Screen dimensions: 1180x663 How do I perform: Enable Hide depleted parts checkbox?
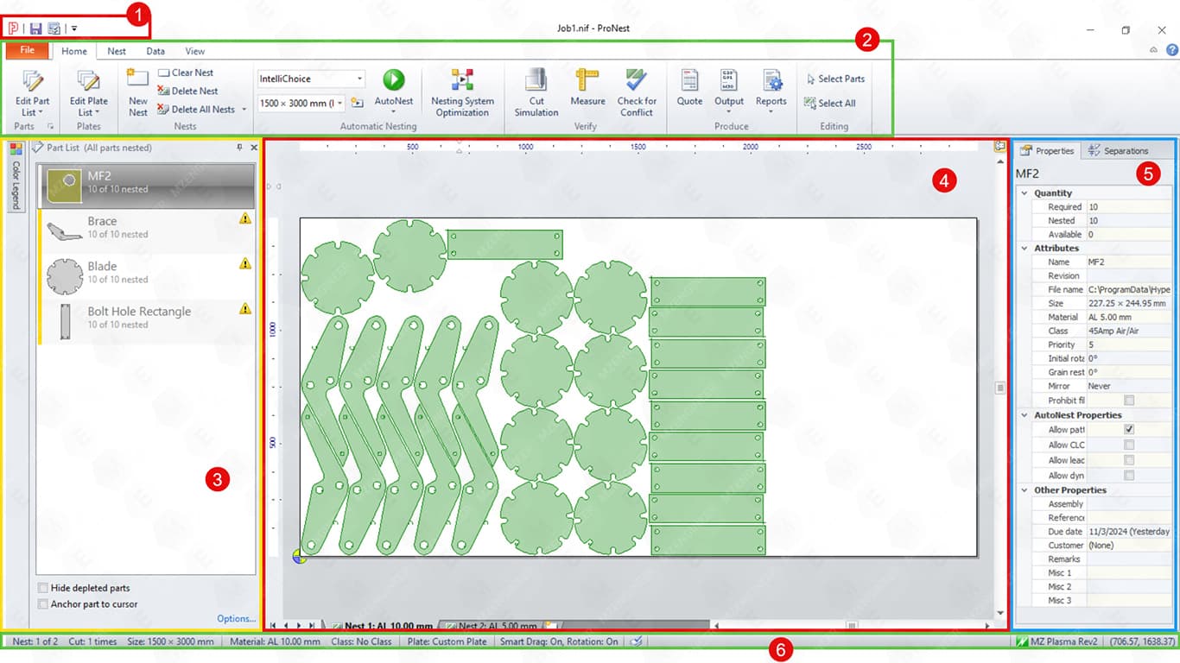click(43, 588)
